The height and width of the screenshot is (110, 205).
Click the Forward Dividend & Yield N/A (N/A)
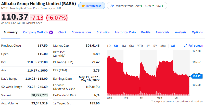(x=93, y=87)
